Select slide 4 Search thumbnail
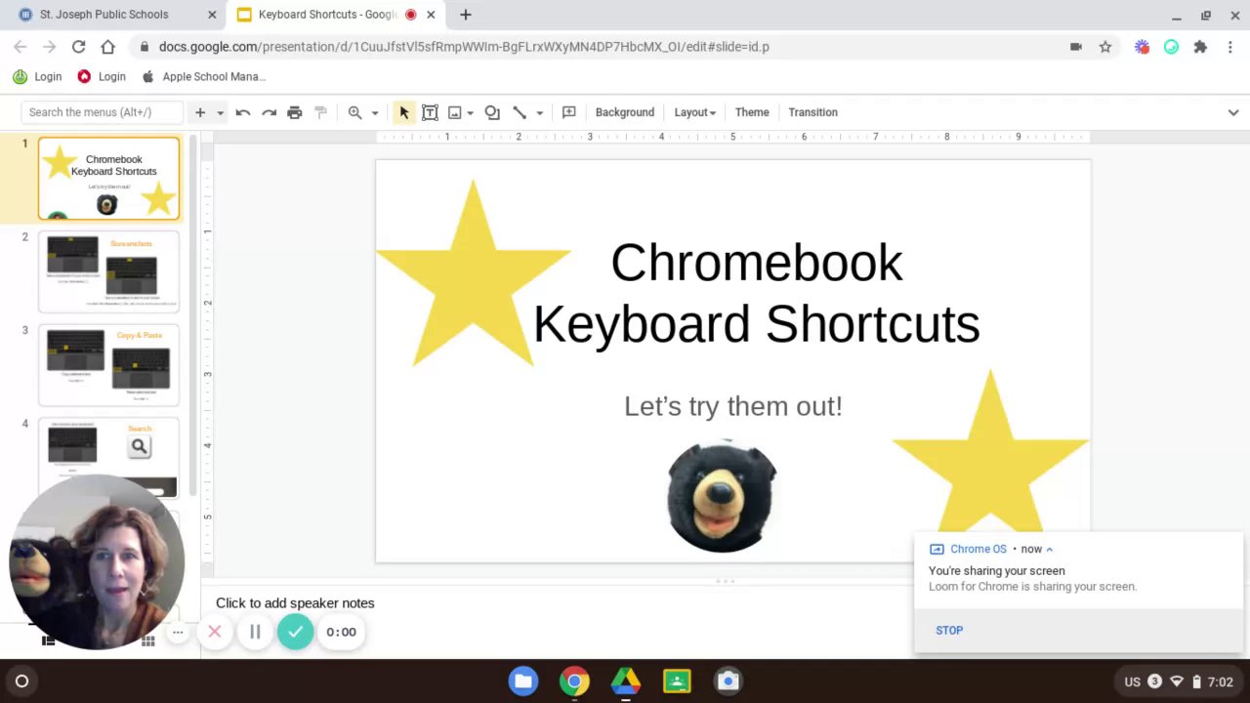 [108, 457]
